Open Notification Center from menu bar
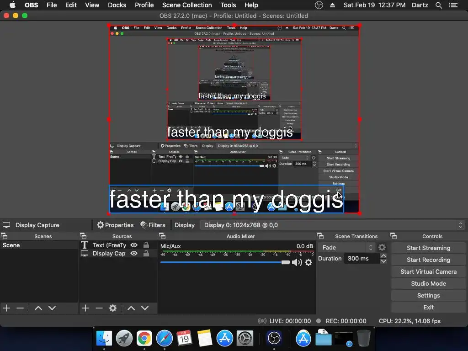The image size is (468, 351). 453,5
